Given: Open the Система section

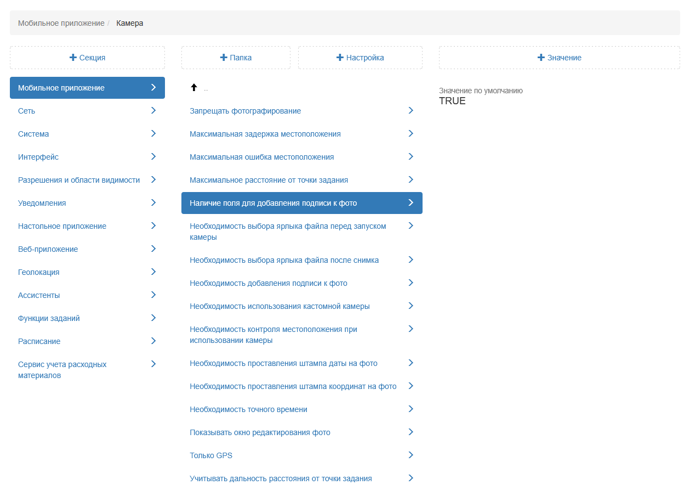Looking at the screenshot, I should [33, 134].
